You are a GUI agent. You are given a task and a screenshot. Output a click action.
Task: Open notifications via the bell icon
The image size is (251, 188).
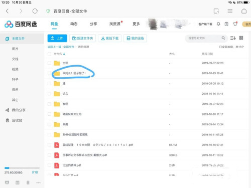[x=218, y=24]
